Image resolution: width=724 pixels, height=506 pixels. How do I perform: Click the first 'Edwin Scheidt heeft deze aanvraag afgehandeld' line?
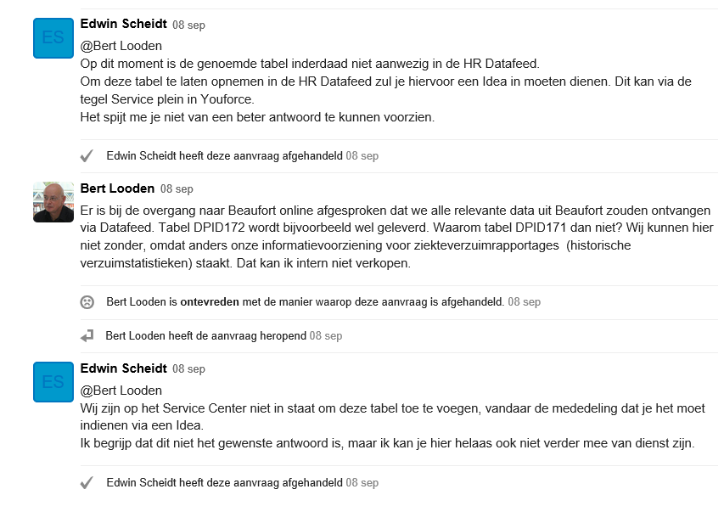coord(243,155)
